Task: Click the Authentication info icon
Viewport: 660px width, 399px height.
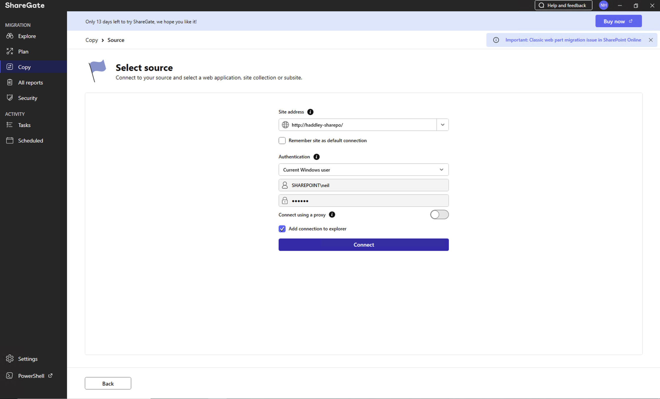Action: (316, 157)
